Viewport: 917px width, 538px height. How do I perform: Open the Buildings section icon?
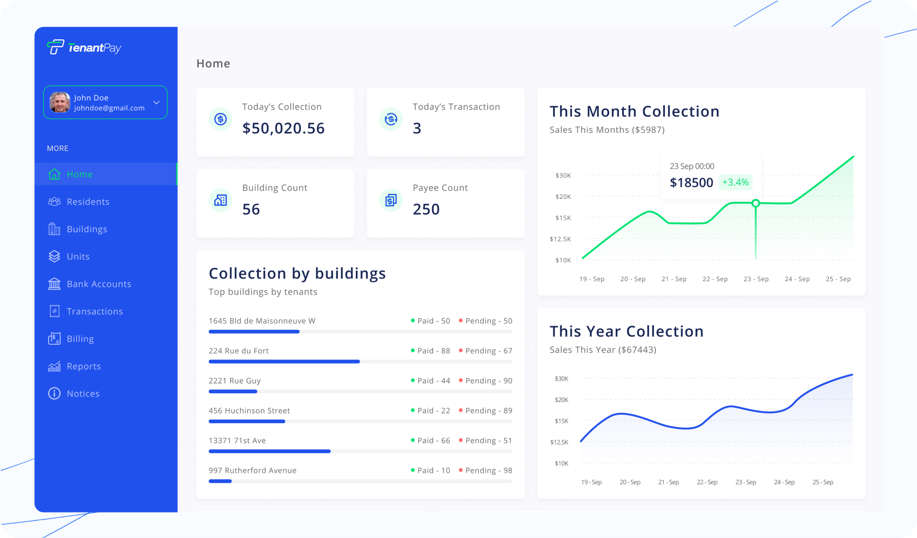click(55, 229)
